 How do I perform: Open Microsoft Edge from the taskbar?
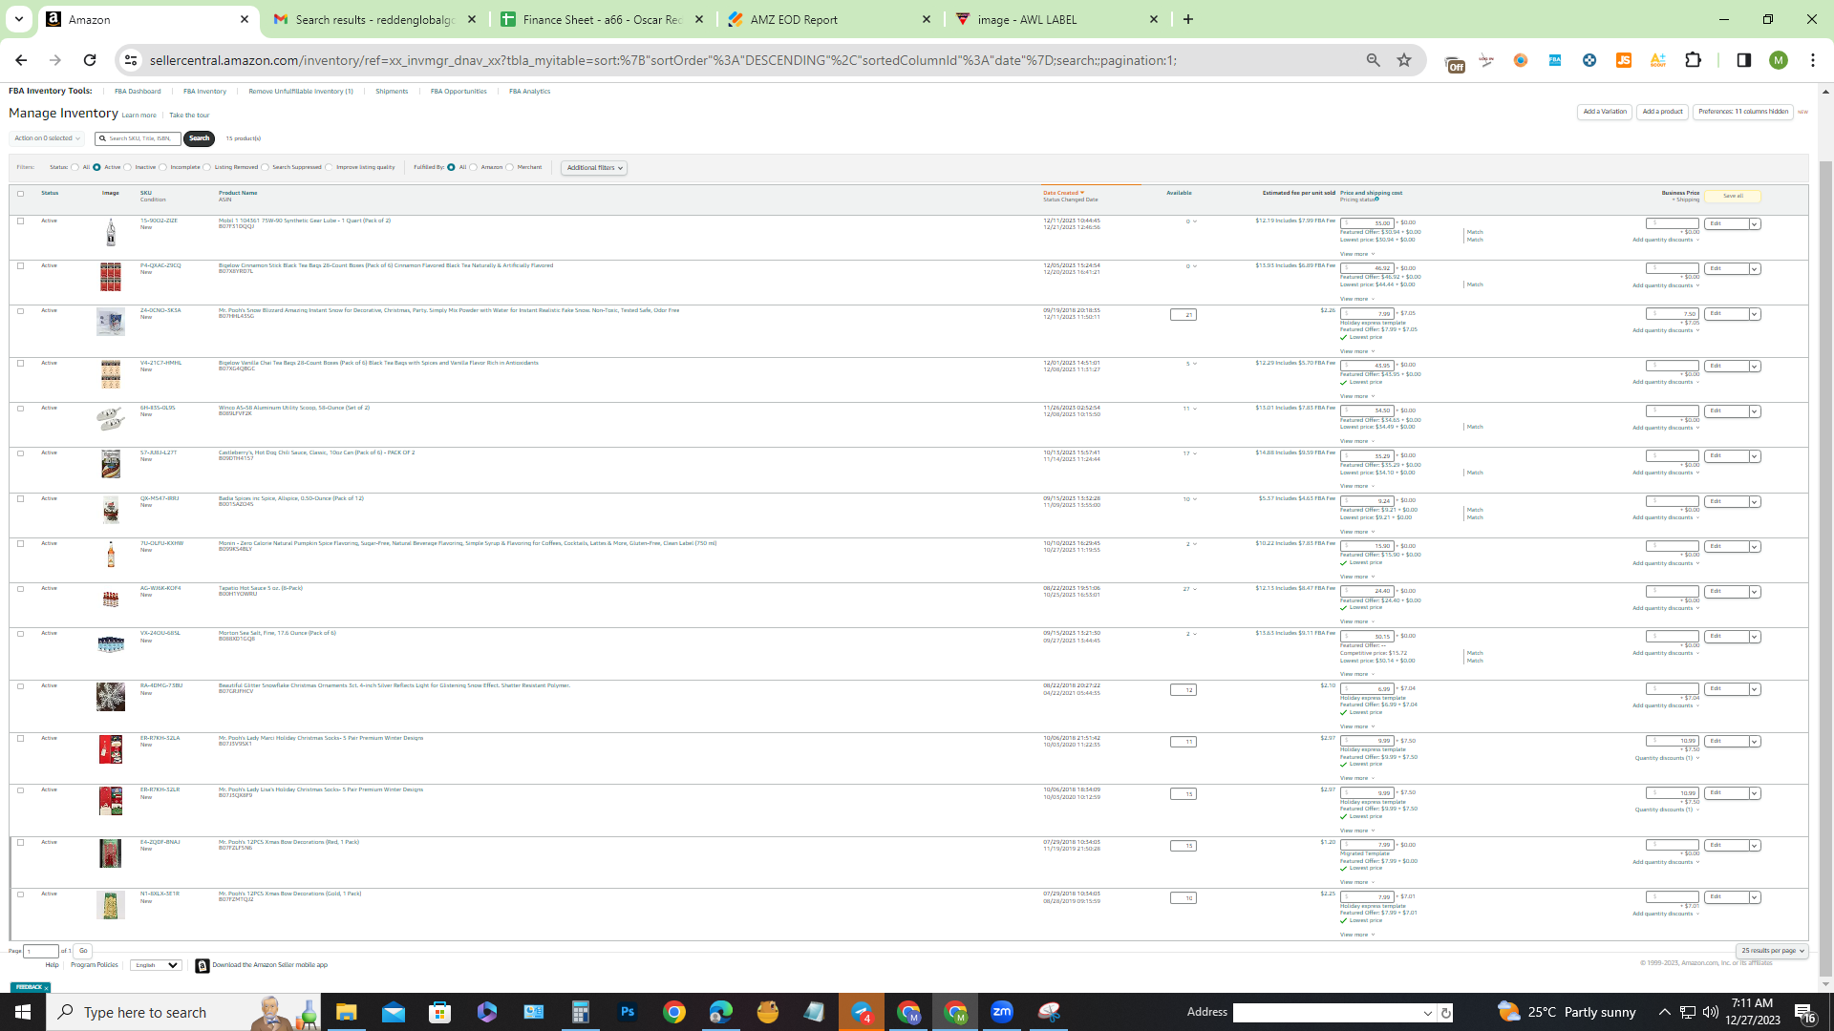(x=720, y=1012)
